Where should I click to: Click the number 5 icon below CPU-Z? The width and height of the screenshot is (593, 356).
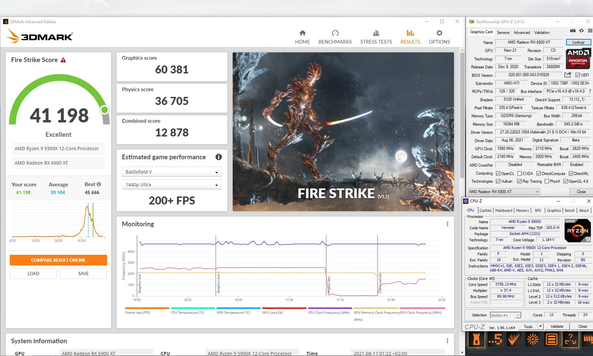(494, 340)
